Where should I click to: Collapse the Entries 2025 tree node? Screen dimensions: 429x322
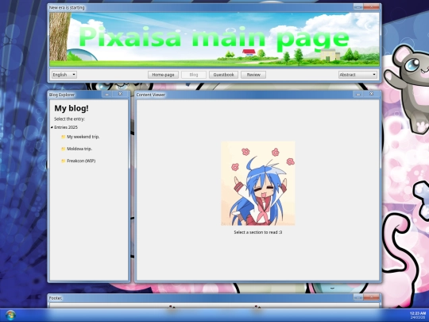tap(52, 127)
